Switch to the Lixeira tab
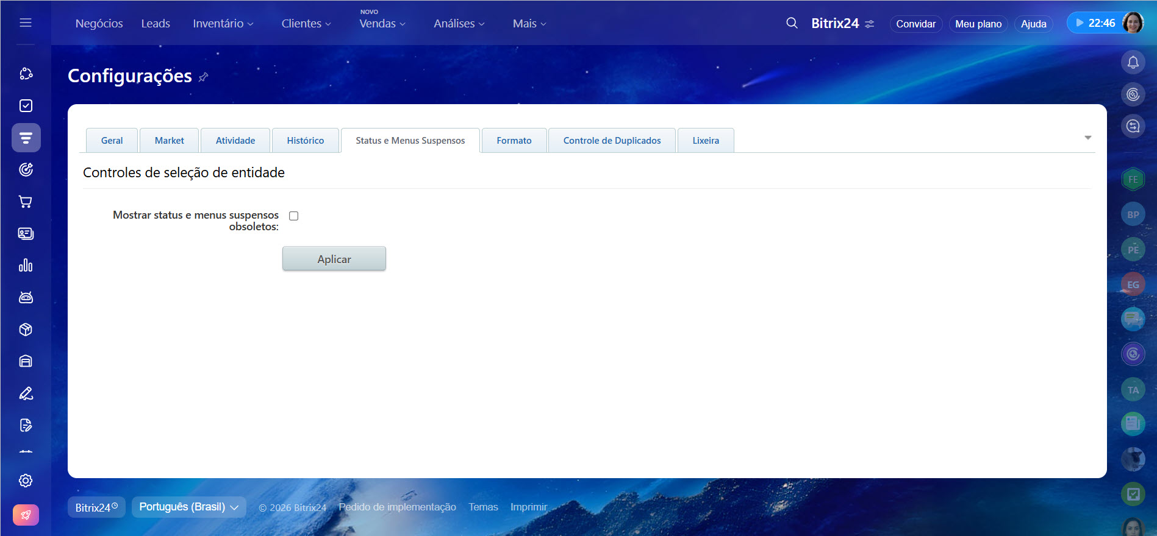 pos(706,141)
